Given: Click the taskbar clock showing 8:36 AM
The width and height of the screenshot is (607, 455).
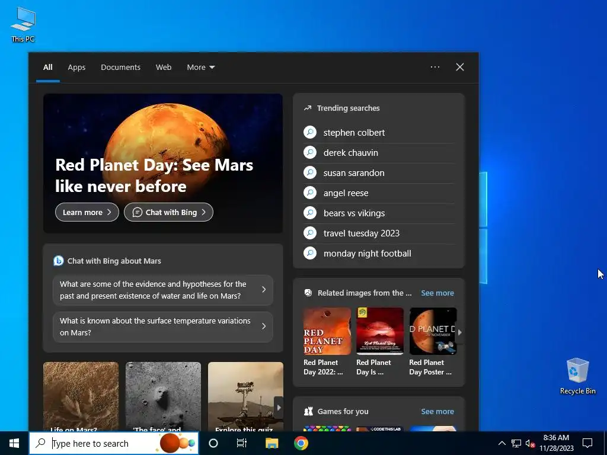Looking at the screenshot, I should [x=556, y=443].
